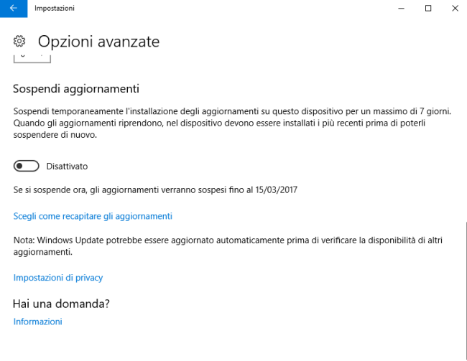The image size is (467, 361).
Task: Close the Impostazioni window
Action: [455, 9]
